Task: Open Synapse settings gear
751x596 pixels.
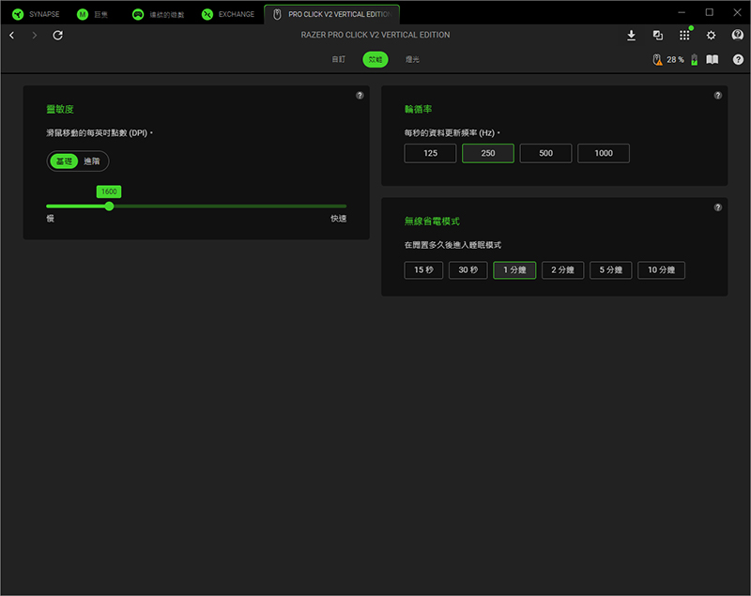Action: click(712, 35)
